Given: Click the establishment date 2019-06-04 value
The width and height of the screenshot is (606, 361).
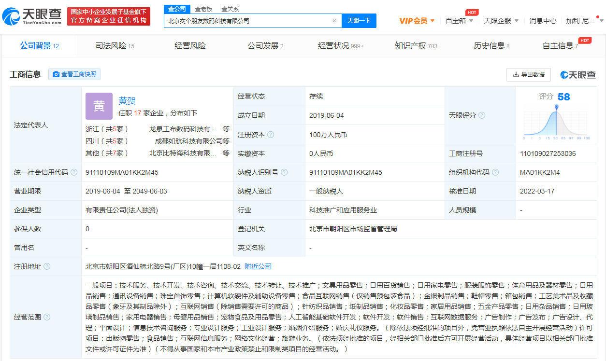Looking at the screenshot, I should 327,115.
